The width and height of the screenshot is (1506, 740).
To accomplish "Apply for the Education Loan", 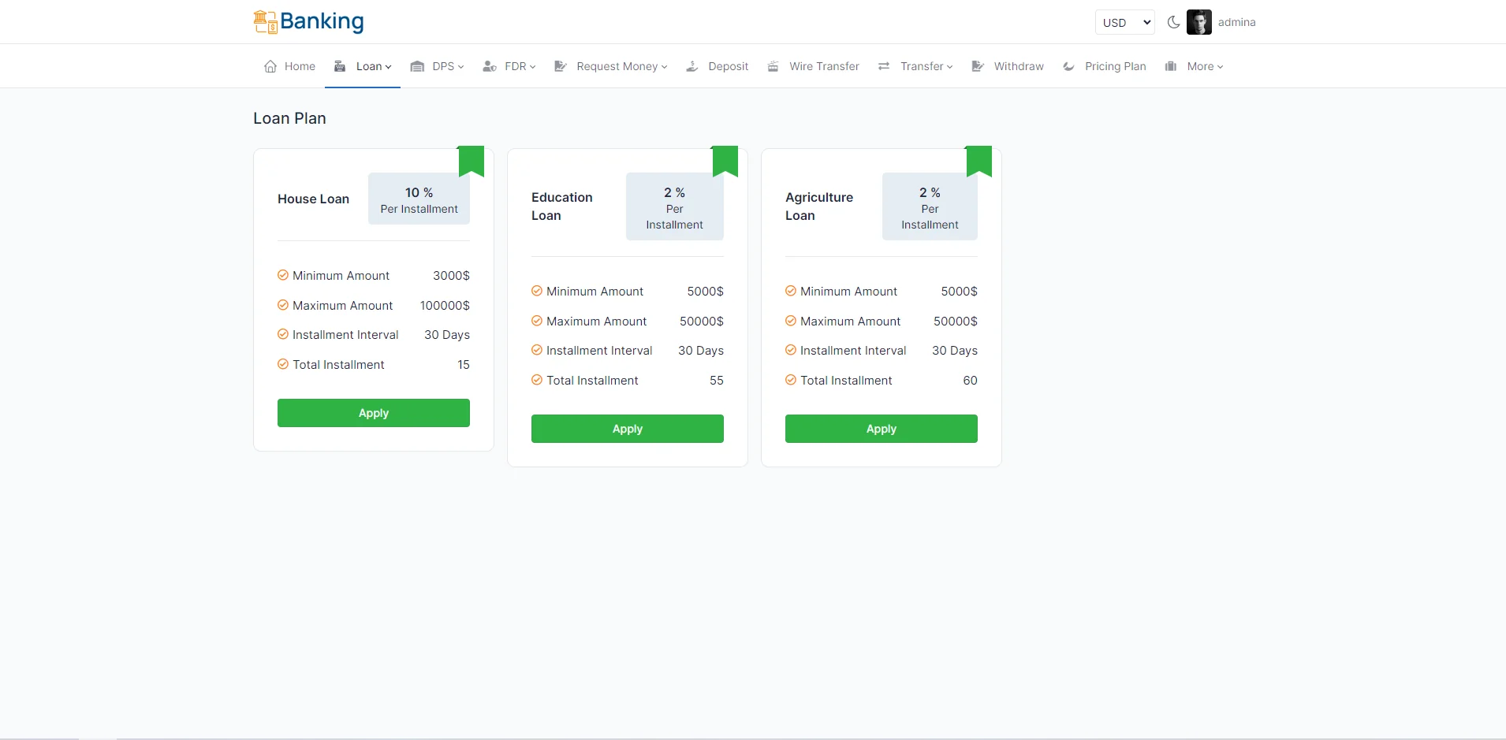I will tap(627, 429).
